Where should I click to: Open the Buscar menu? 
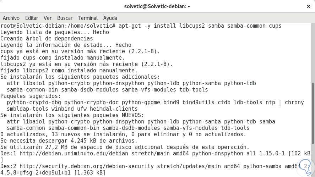pos(65,18)
